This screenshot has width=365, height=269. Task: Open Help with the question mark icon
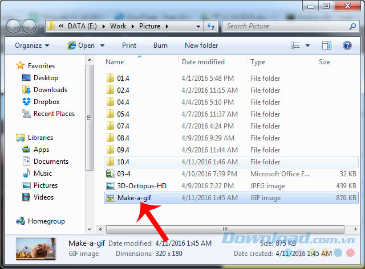pyautogui.click(x=347, y=45)
